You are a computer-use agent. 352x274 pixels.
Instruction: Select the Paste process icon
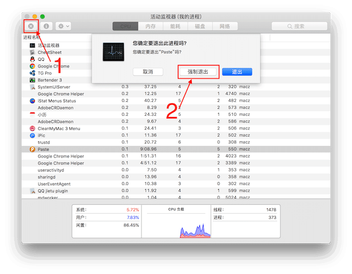click(x=32, y=149)
